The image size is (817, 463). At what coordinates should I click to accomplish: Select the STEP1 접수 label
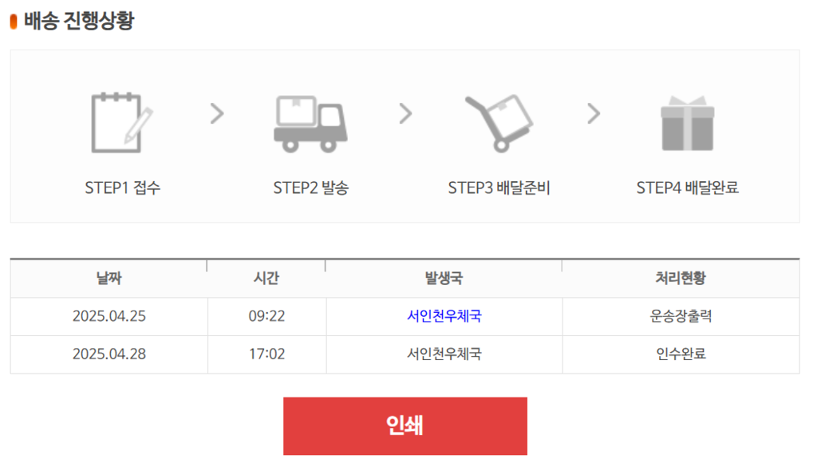(122, 188)
